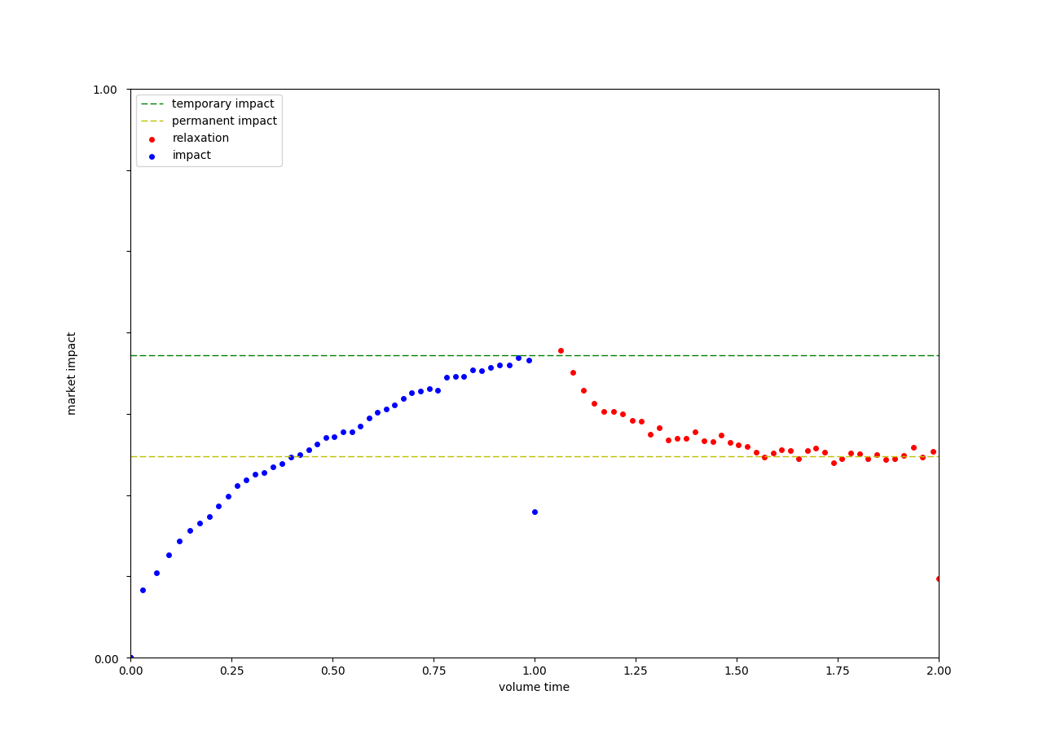Screen dimensions: 1043x739
Task: Click the 1.00 x-axis tick label
Action: [535, 671]
